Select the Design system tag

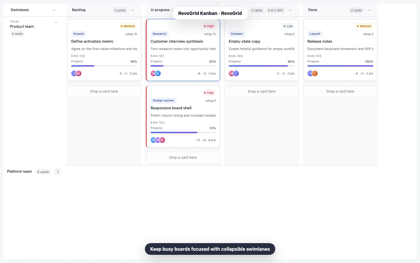(163, 101)
